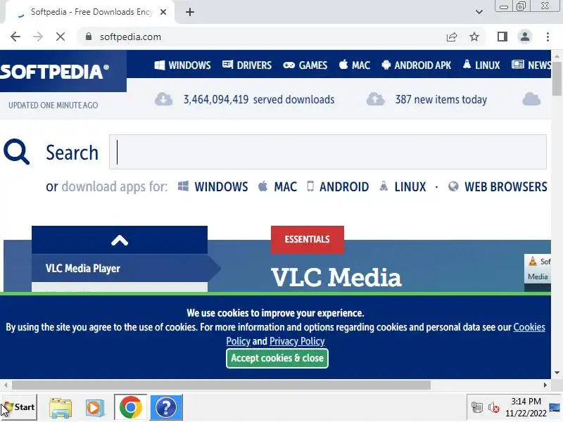Viewport: 563px width, 422px height.
Task: Click the address bar URL softpedia.com
Action: coord(130,37)
